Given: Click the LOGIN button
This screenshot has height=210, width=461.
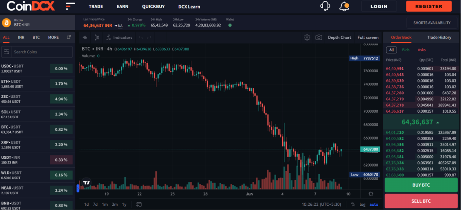Looking at the screenshot, I should tap(379, 6).
